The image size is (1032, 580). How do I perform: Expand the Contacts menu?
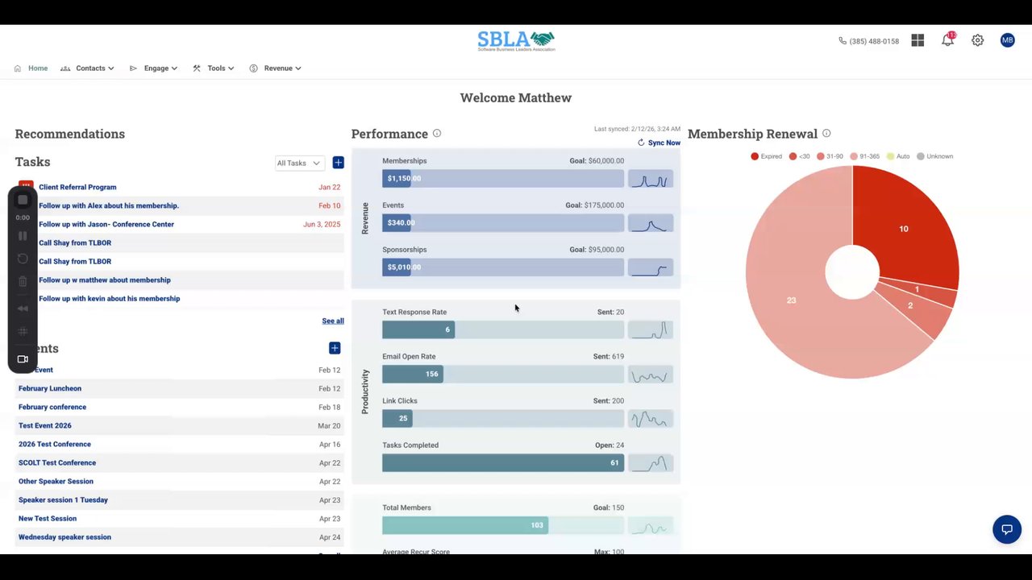click(x=87, y=68)
